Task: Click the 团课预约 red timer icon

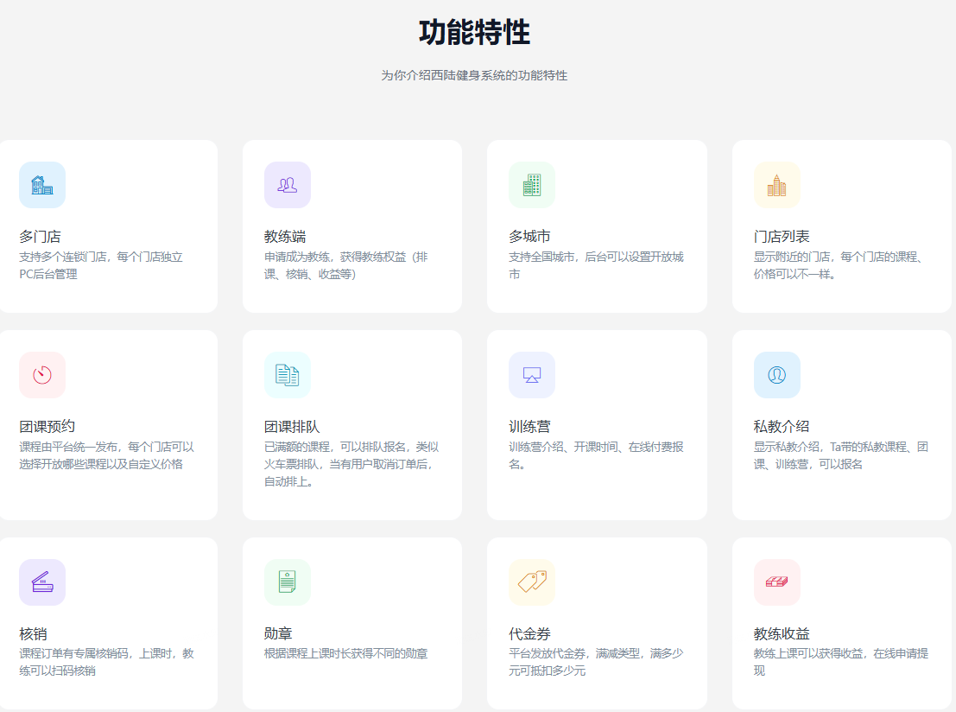Action: click(42, 375)
